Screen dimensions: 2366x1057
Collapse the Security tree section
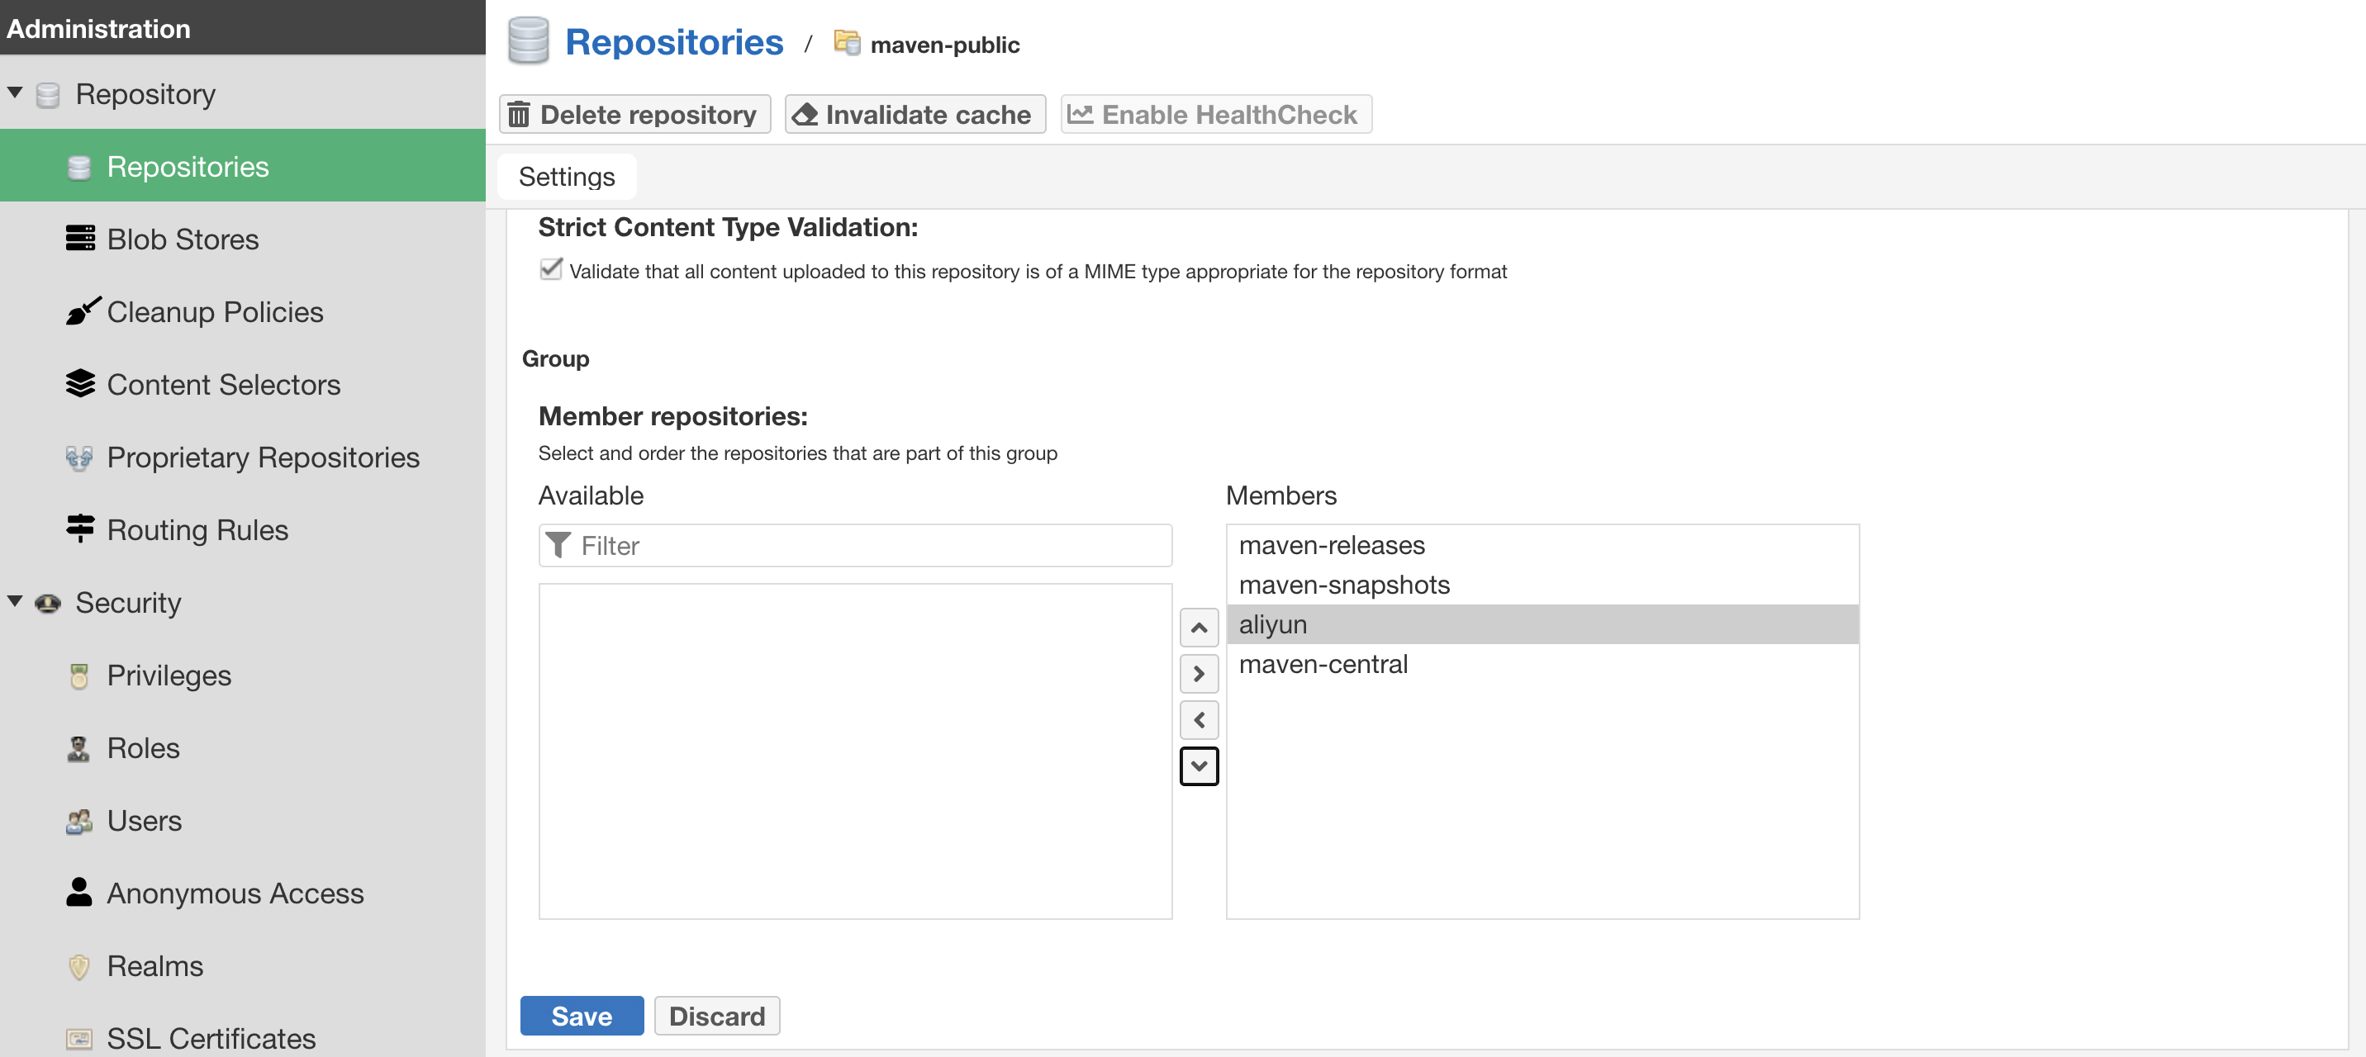(x=16, y=601)
